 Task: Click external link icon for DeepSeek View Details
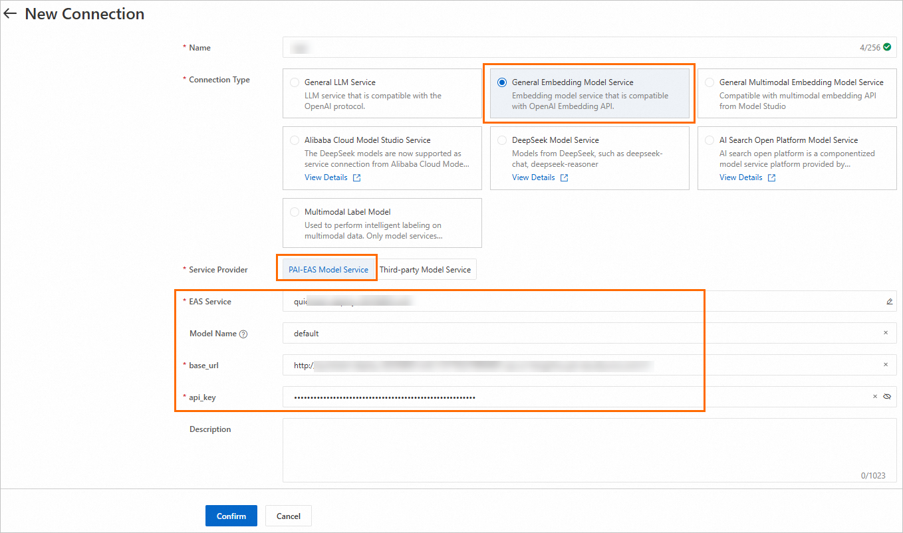[x=564, y=178]
